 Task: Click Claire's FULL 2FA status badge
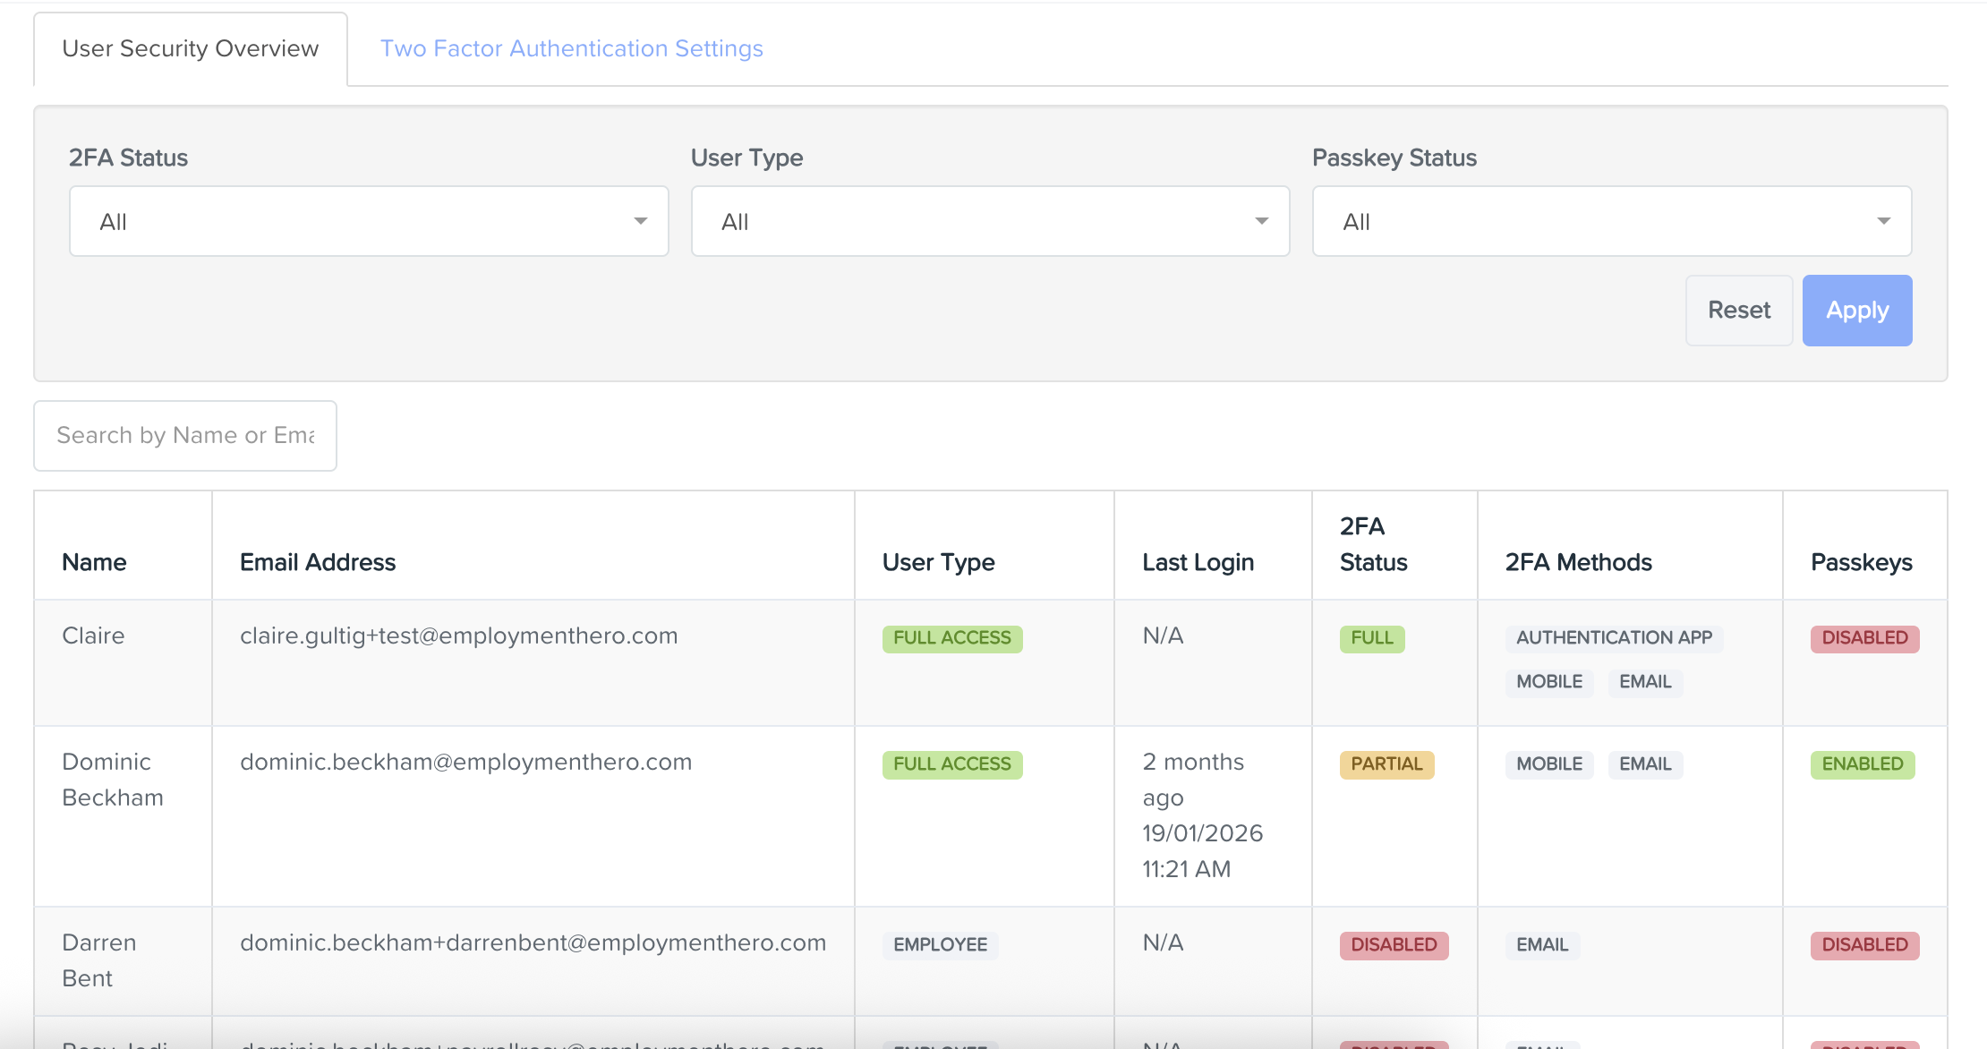[1371, 638]
